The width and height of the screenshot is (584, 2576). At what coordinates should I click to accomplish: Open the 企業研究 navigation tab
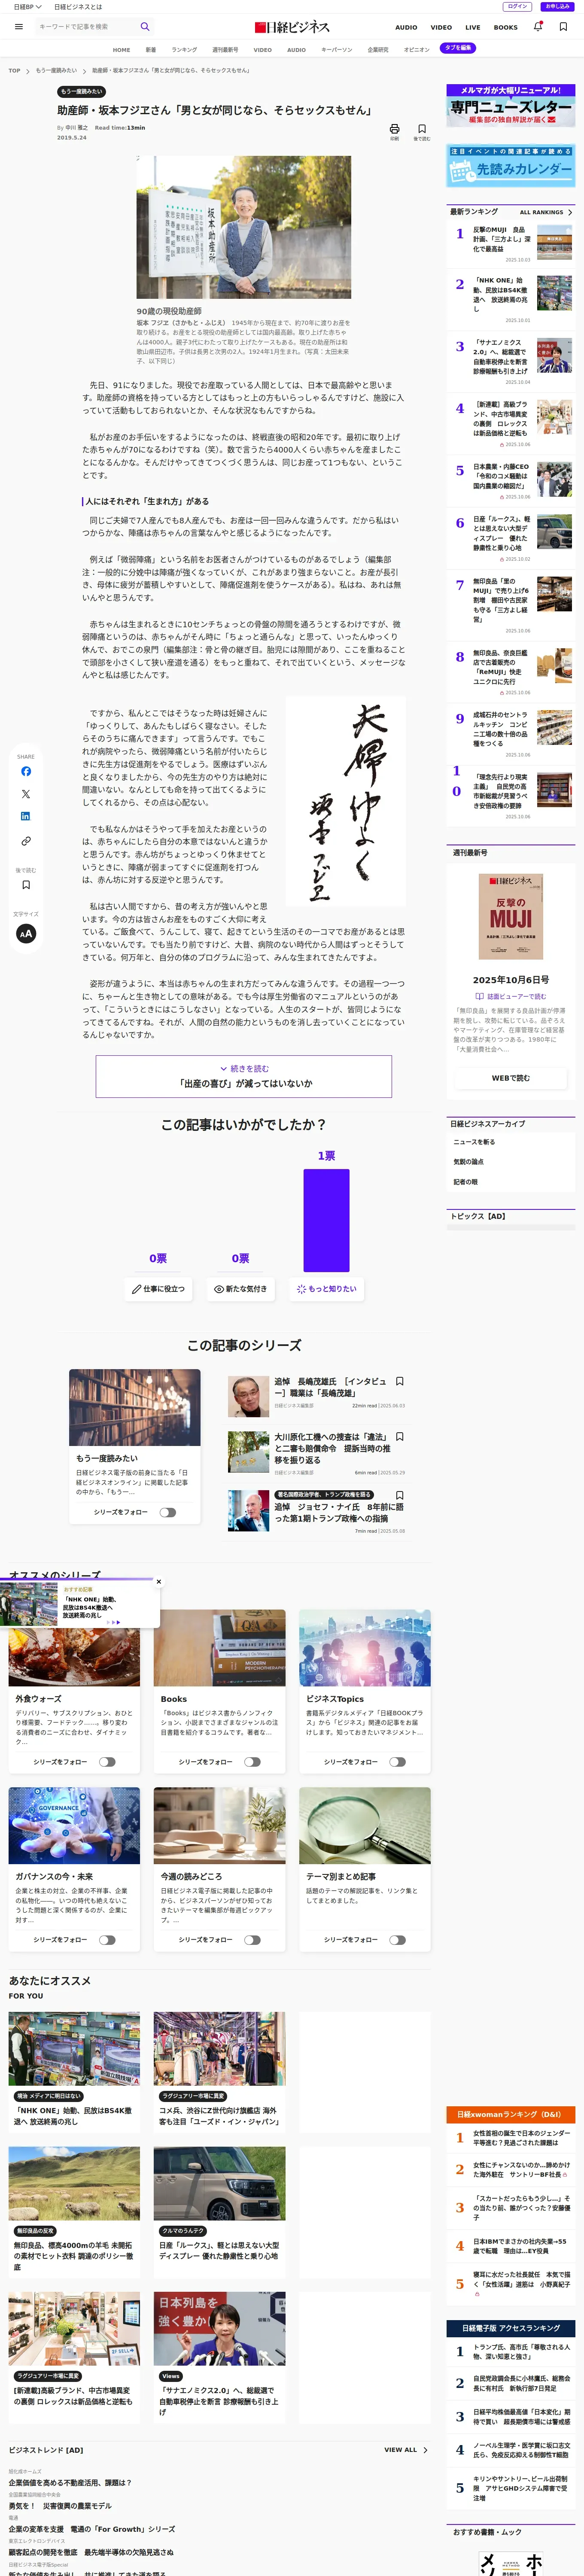coord(378,49)
